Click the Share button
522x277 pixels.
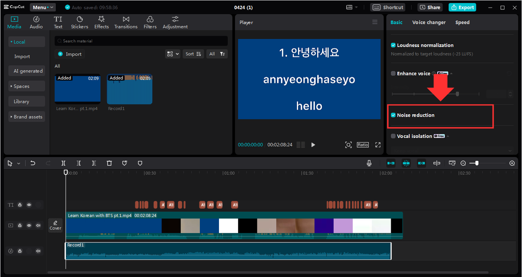coord(430,7)
